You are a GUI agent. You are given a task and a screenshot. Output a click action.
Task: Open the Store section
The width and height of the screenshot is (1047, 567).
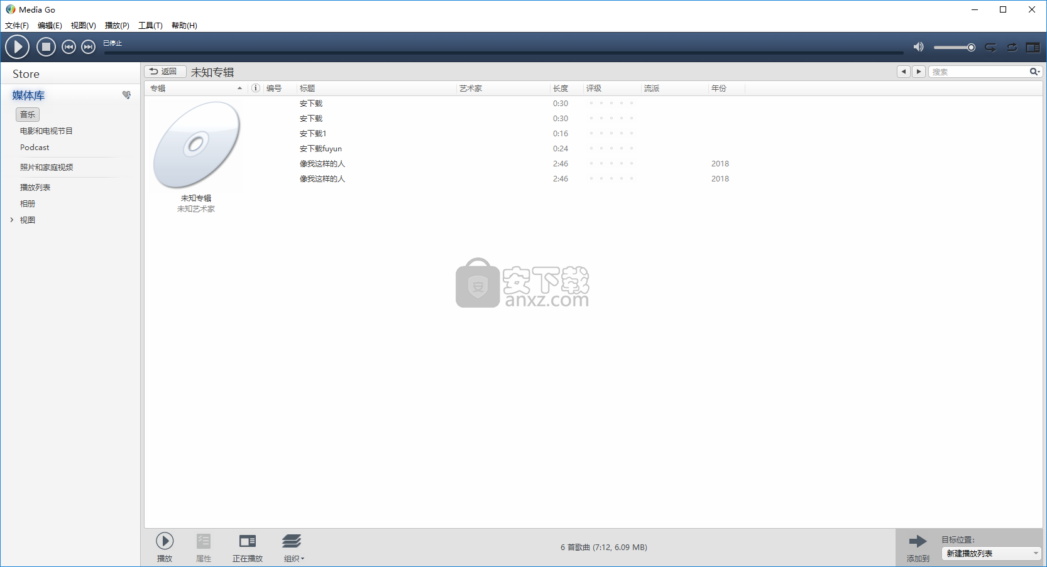pos(26,74)
